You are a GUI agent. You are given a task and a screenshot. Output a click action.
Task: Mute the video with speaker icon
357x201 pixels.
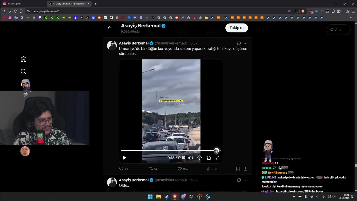190,158
